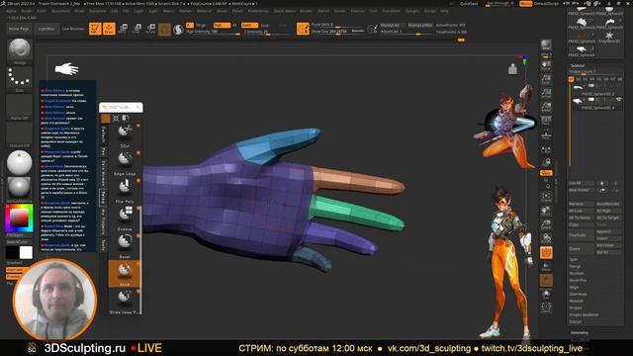Click the Live Boolean button
633x356 pixels.
point(73,29)
